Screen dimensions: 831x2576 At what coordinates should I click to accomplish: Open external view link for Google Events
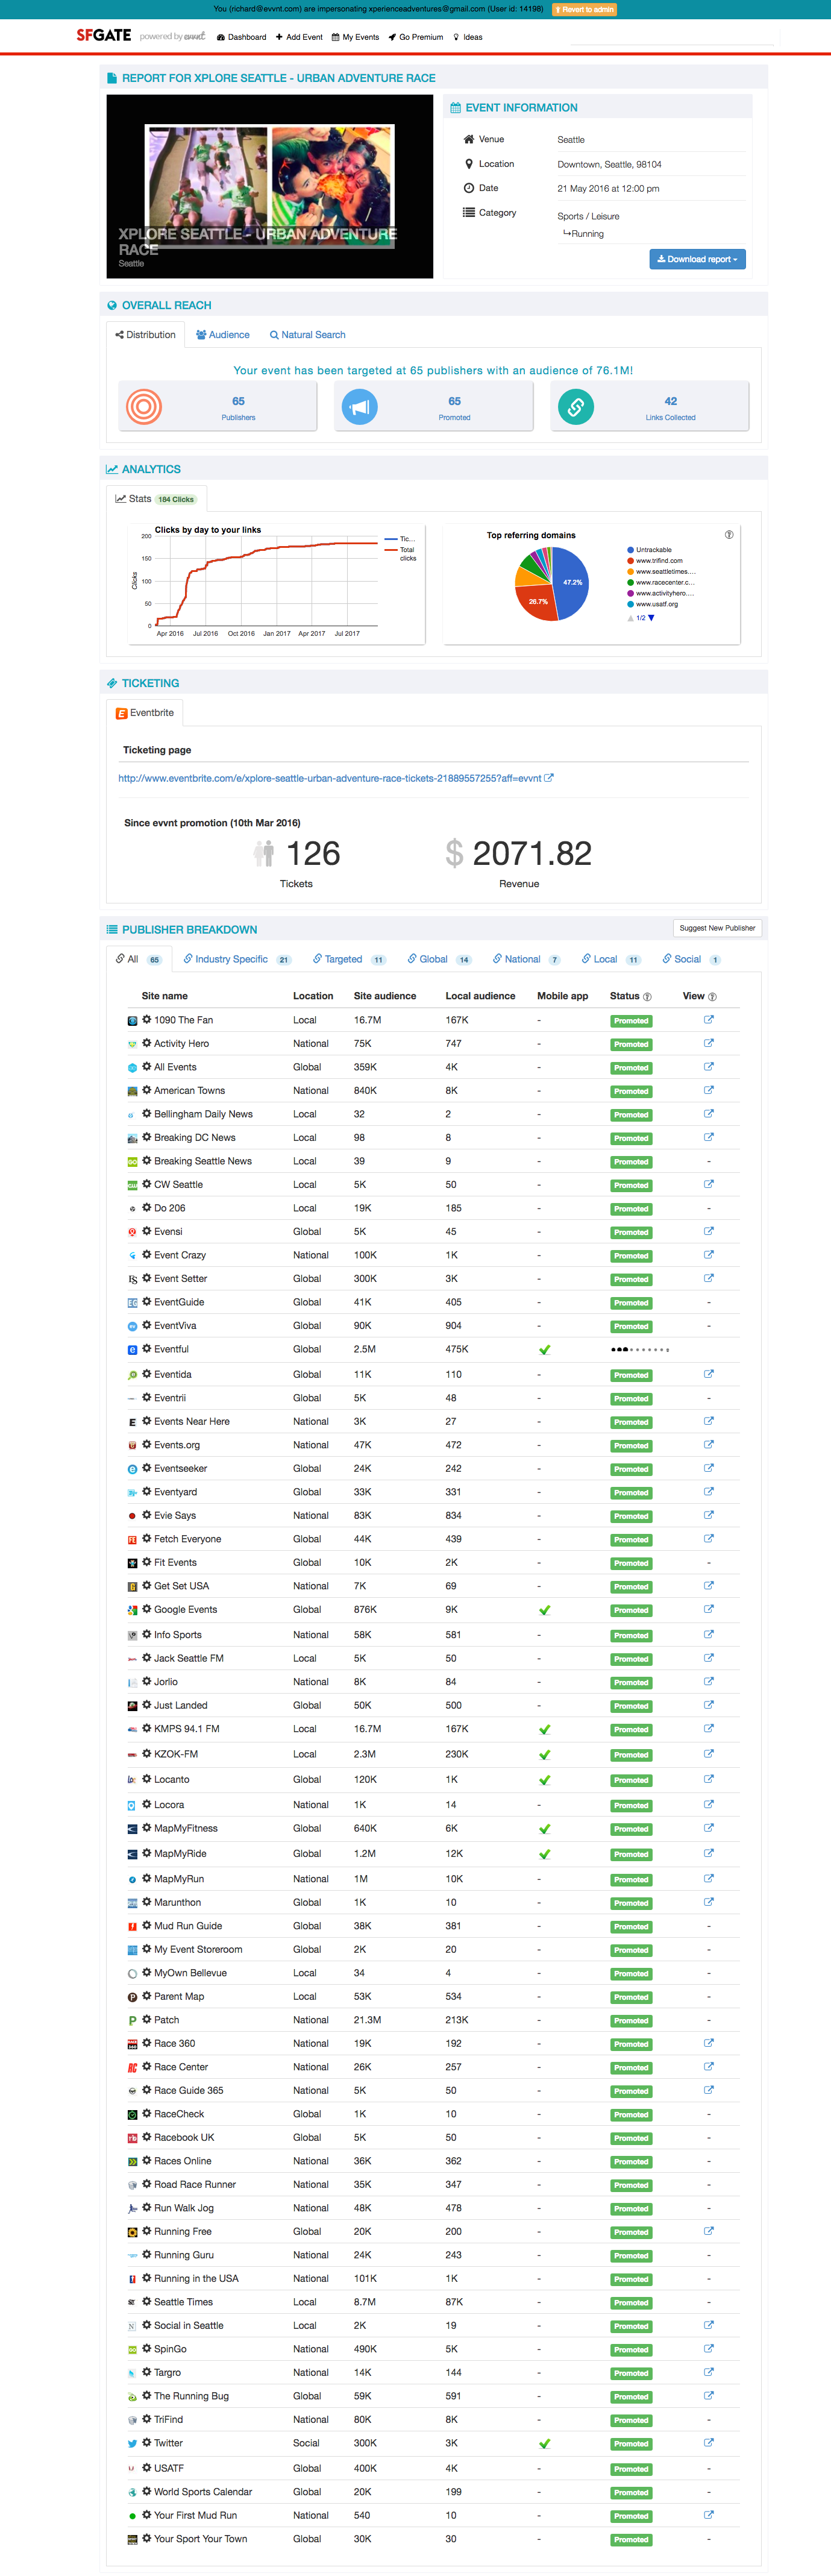pyautogui.click(x=709, y=1609)
